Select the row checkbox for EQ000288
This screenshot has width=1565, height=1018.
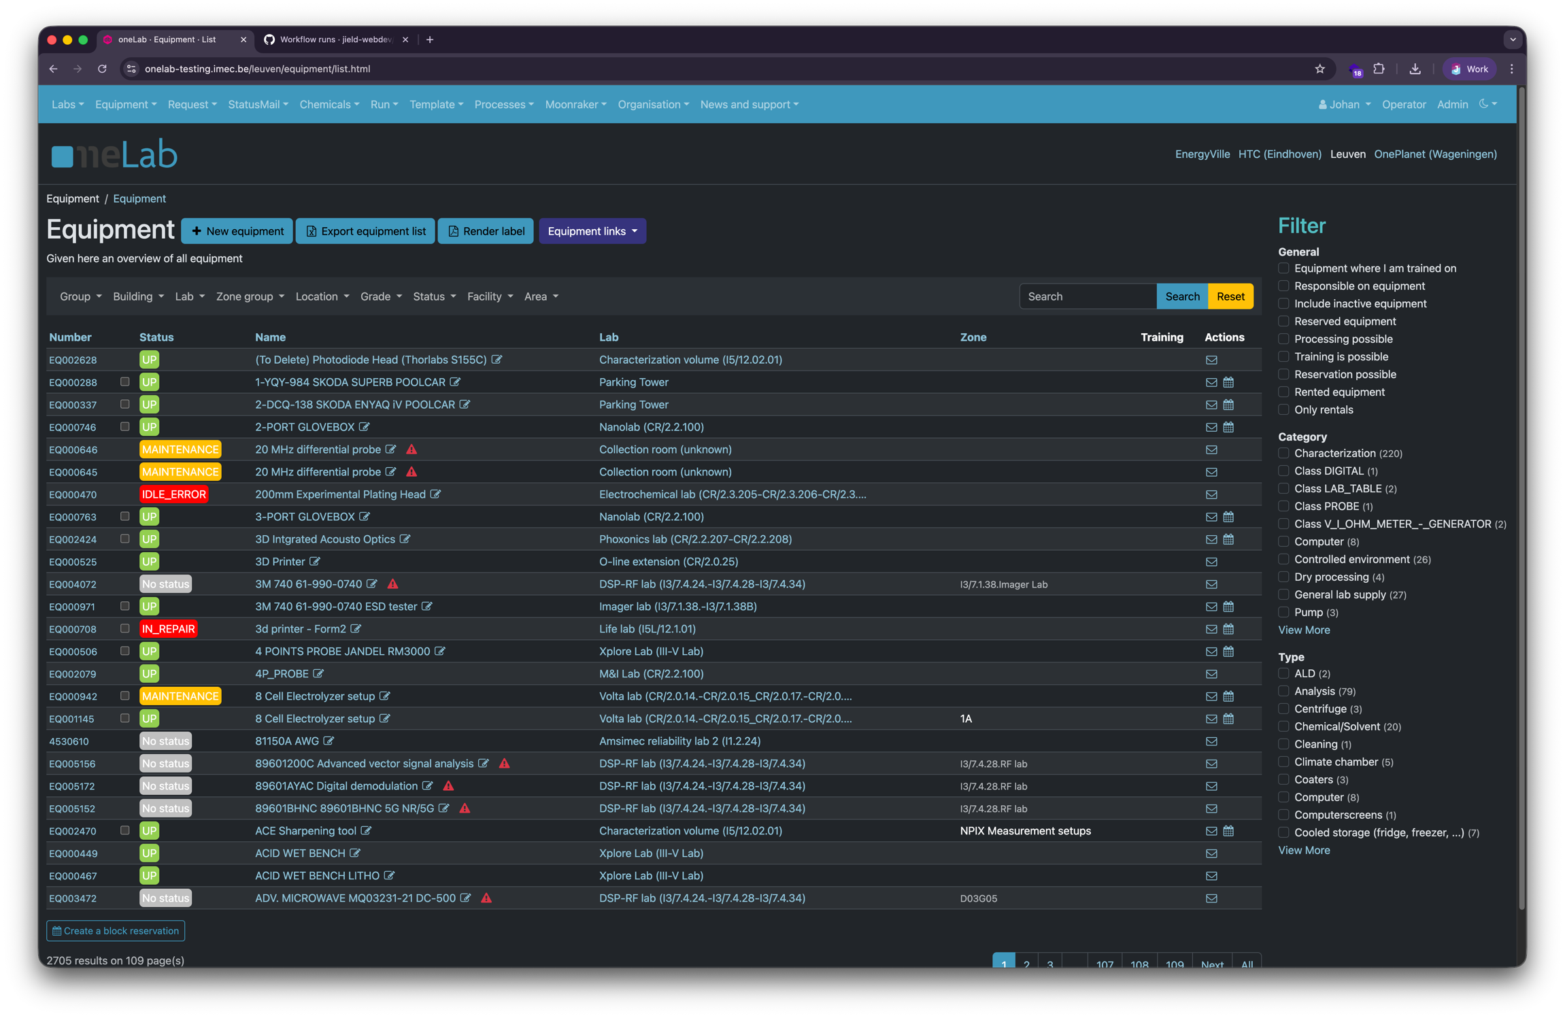[x=124, y=381]
